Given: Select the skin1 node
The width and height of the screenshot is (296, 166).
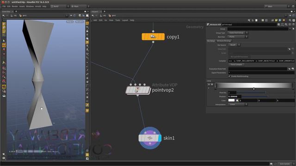Looking at the screenshot, I should coord(150,138).
